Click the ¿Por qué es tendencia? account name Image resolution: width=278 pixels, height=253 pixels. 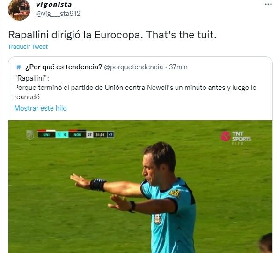64,67
